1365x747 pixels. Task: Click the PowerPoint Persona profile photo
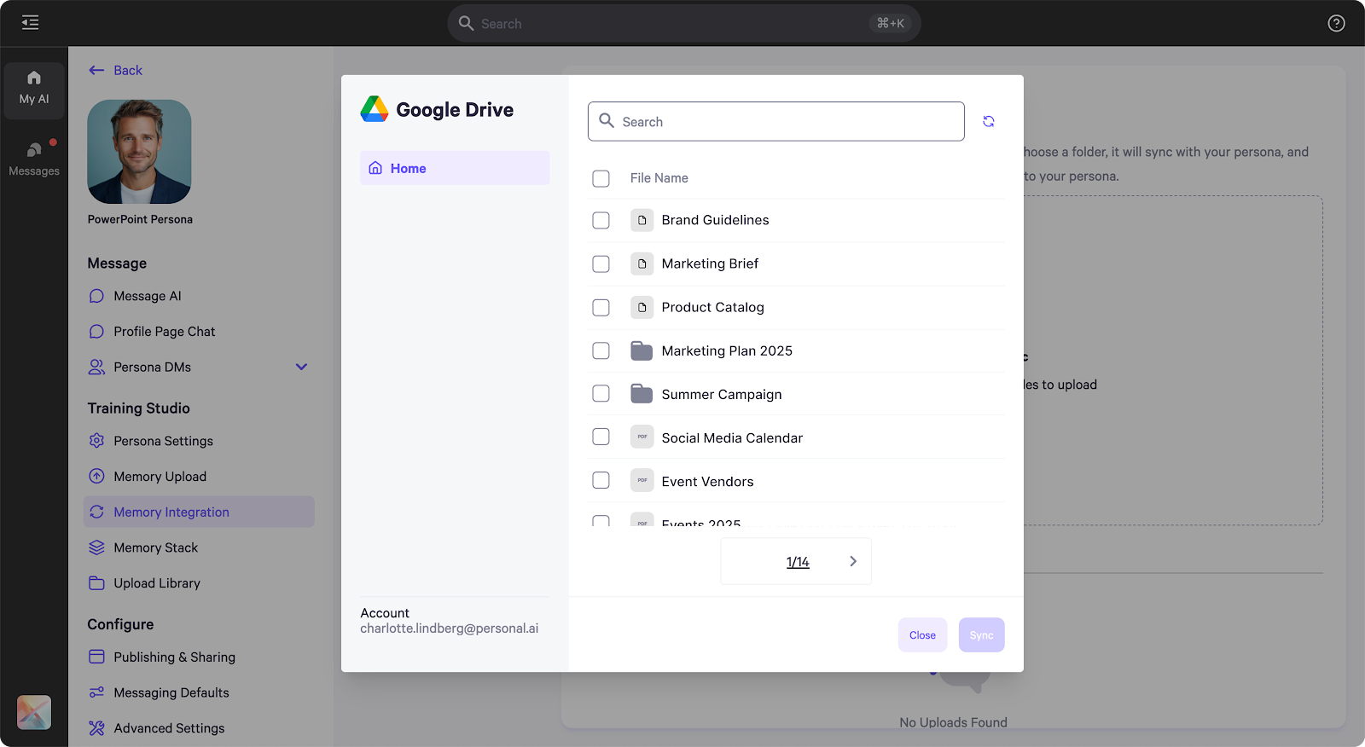click(139, 152)
